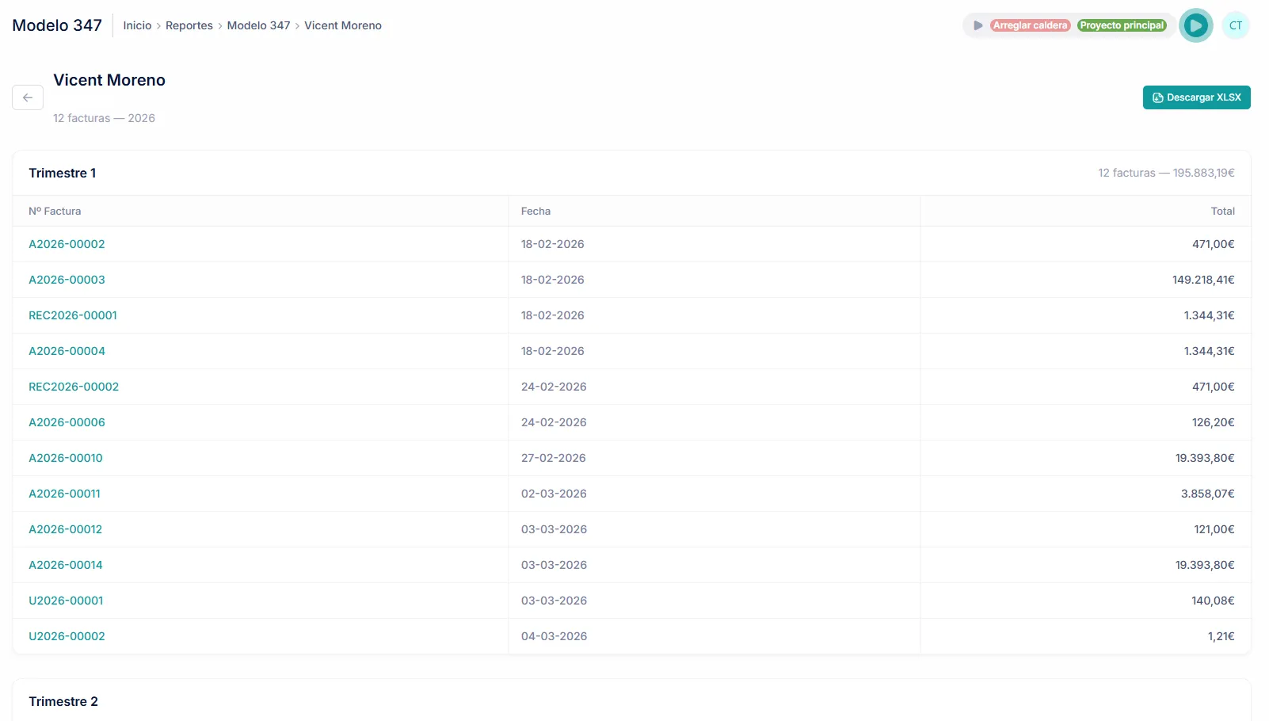
Task: Go to Inicio in breadcrumb
Action: coord(137,25)
